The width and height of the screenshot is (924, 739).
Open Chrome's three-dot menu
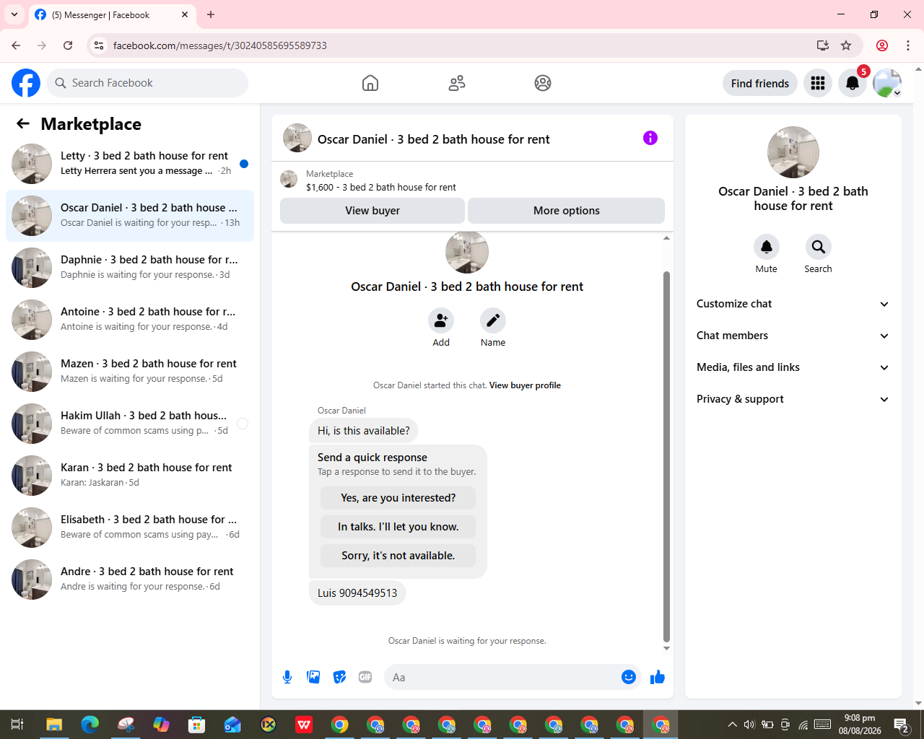[908, 45]
